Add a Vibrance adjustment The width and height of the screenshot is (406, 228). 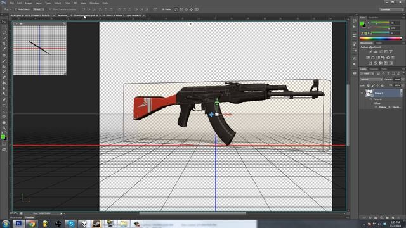coord(391,52)
